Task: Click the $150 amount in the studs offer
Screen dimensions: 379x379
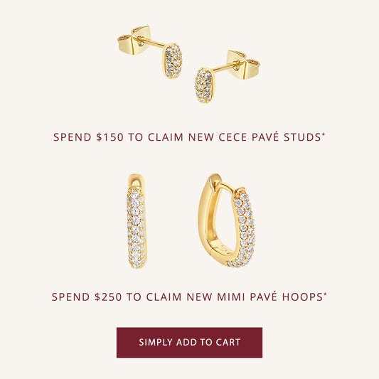Action: (110, 137)
